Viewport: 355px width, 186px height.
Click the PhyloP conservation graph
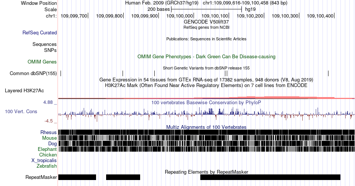[x=206, y=114]
